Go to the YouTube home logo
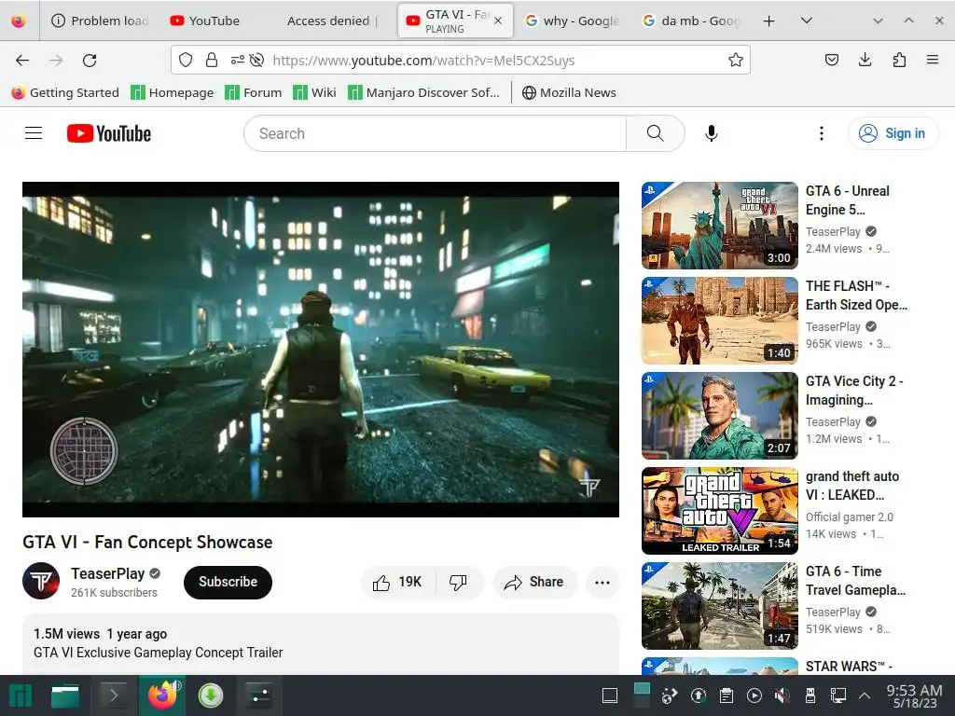955x716 pixels. [109, 133]
